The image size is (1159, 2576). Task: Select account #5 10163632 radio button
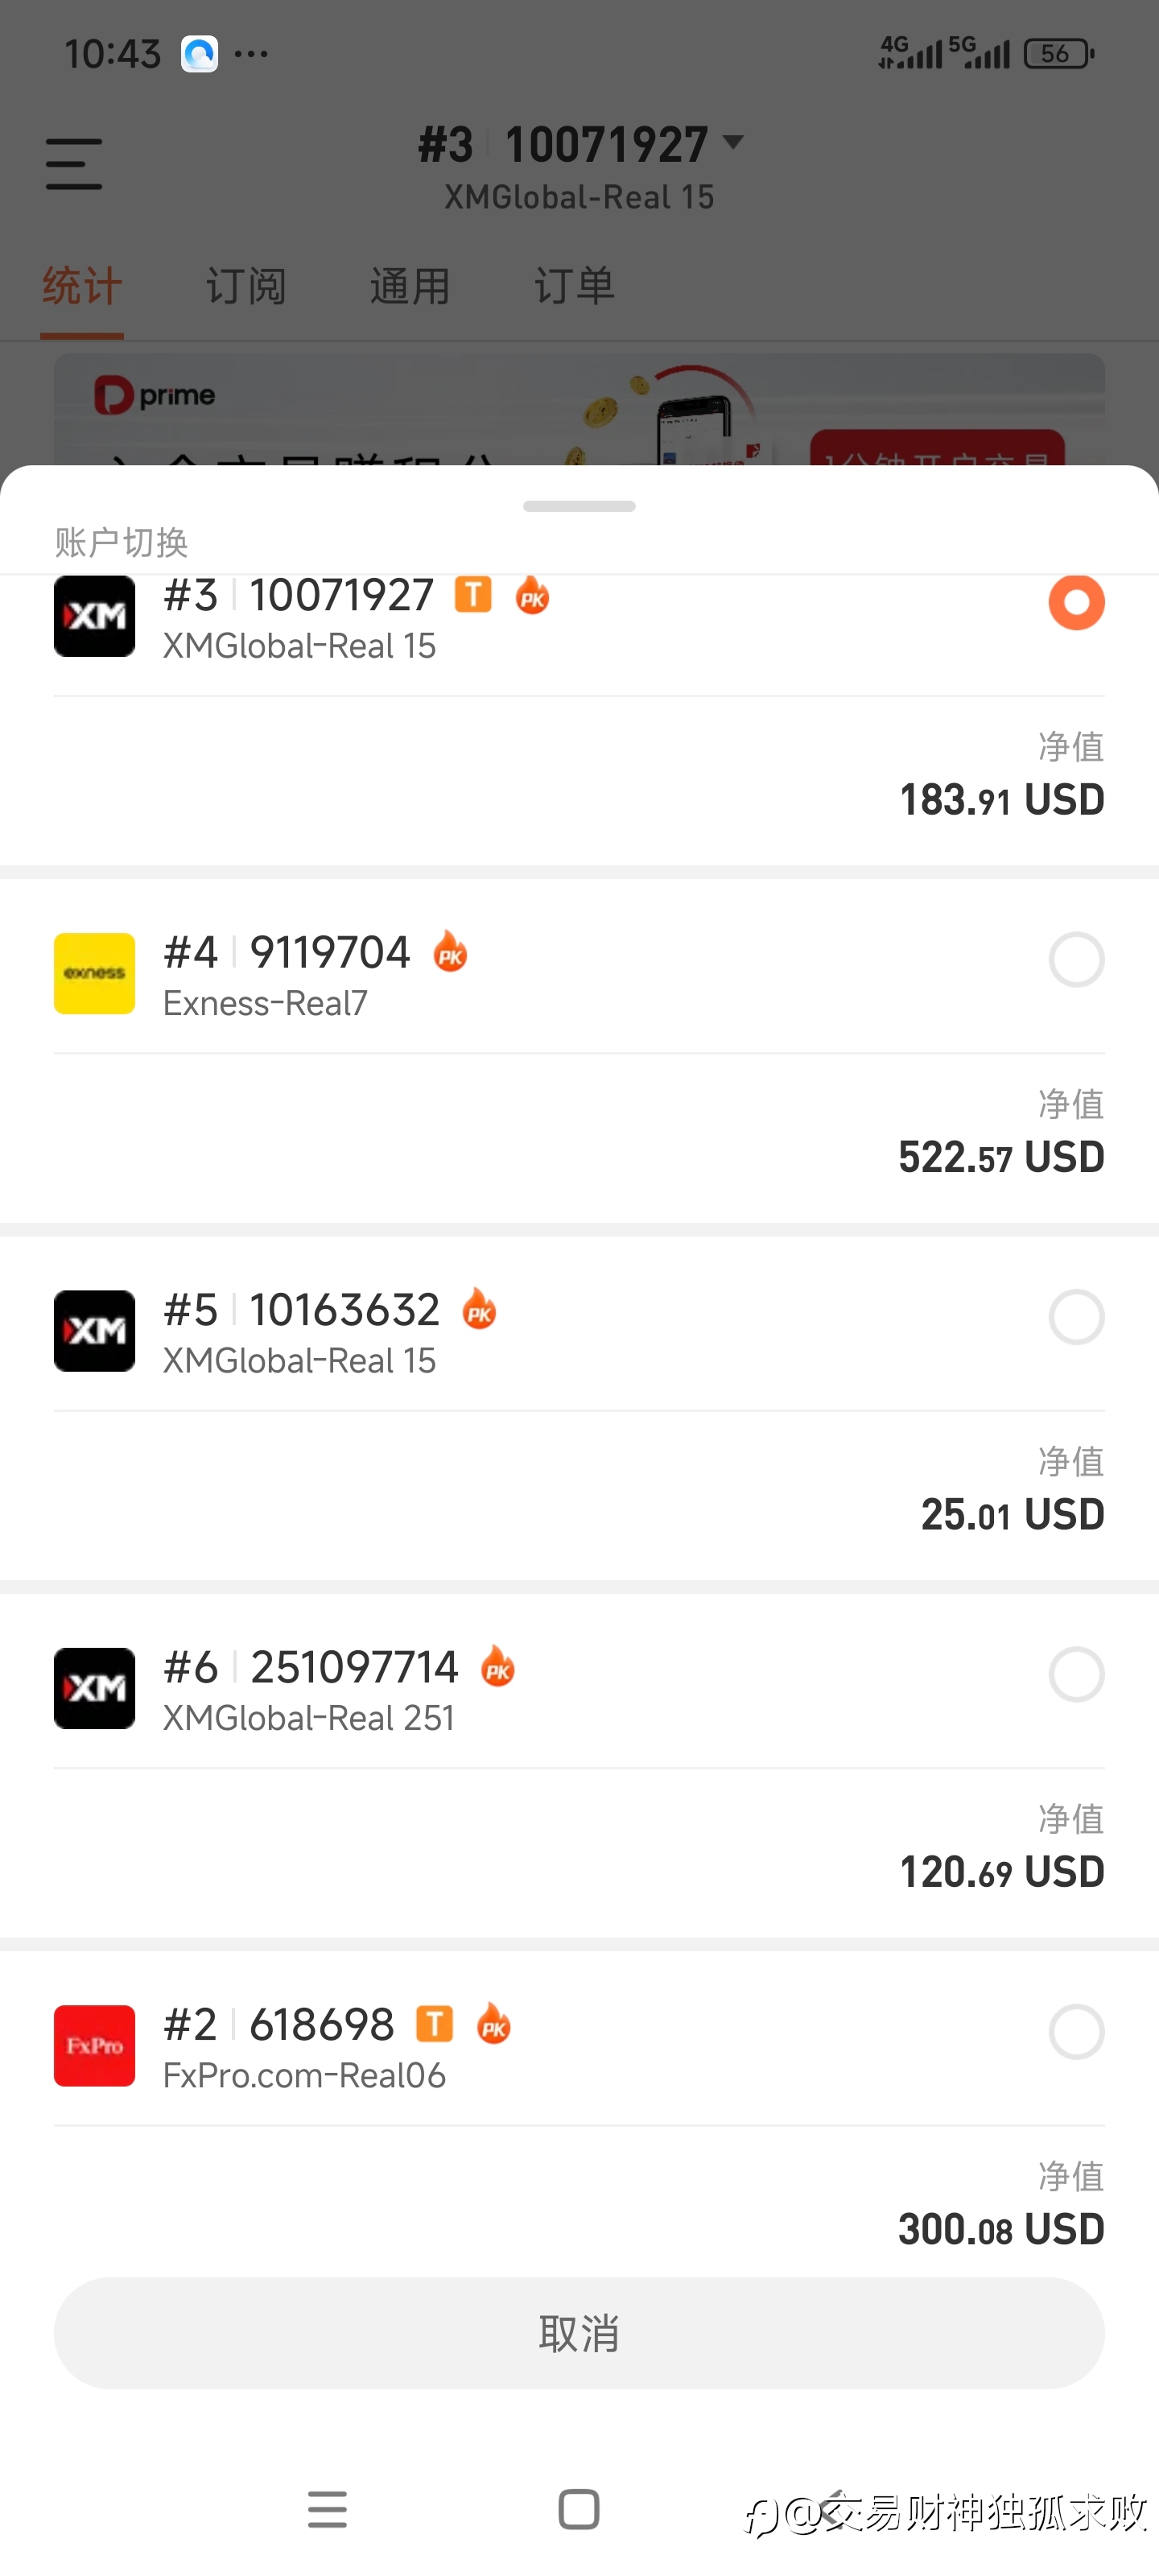coord(1076,1317)
